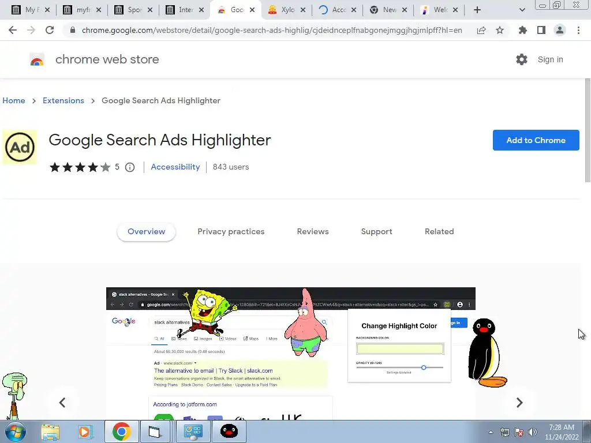Open media player from taskbar

coord(85,431)
